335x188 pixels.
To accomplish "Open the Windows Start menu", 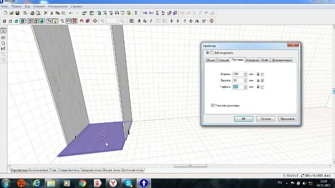I will (x=6, y=183).
